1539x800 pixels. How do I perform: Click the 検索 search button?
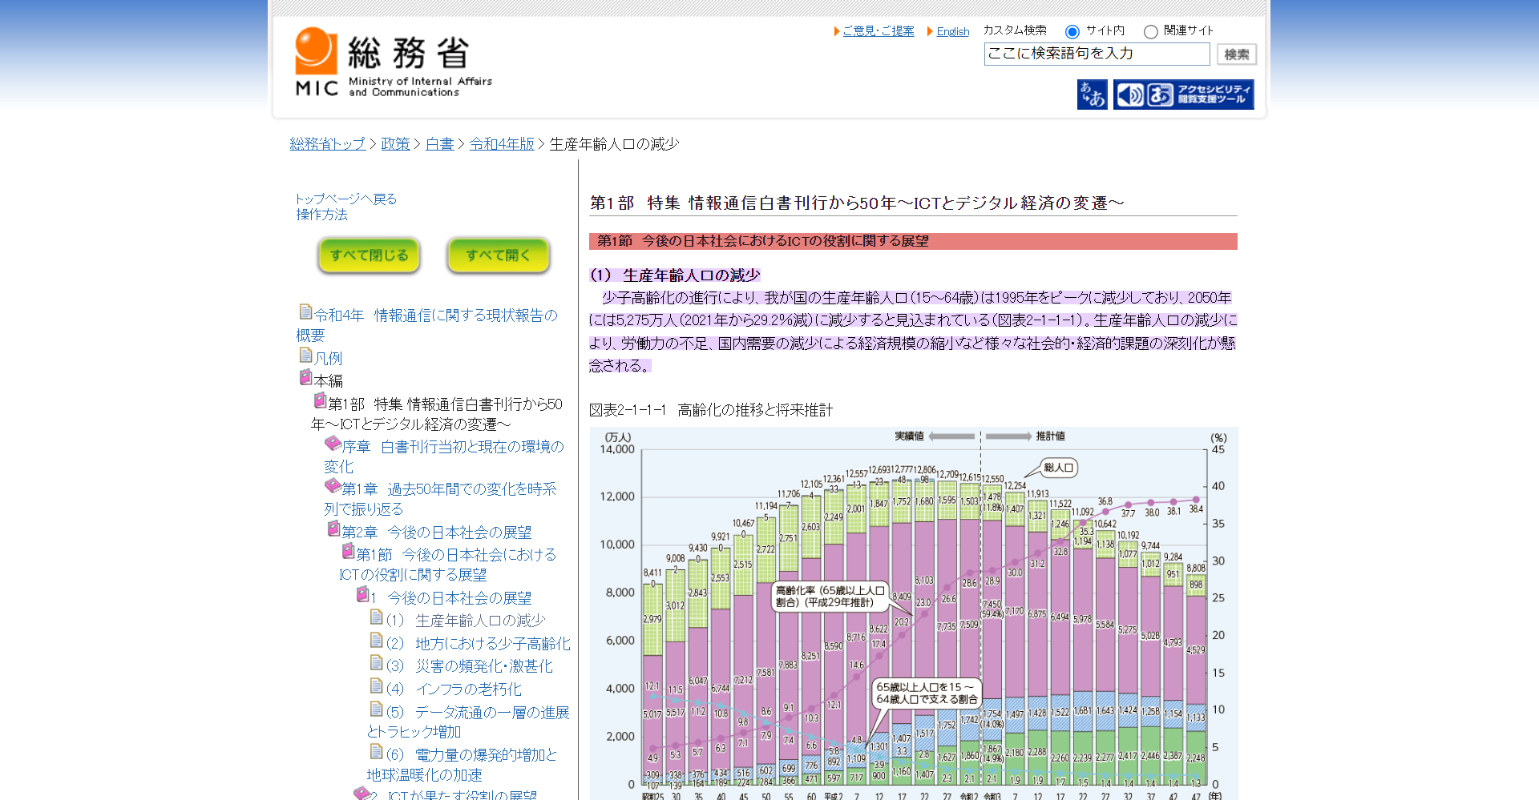tap(1235, 54)
